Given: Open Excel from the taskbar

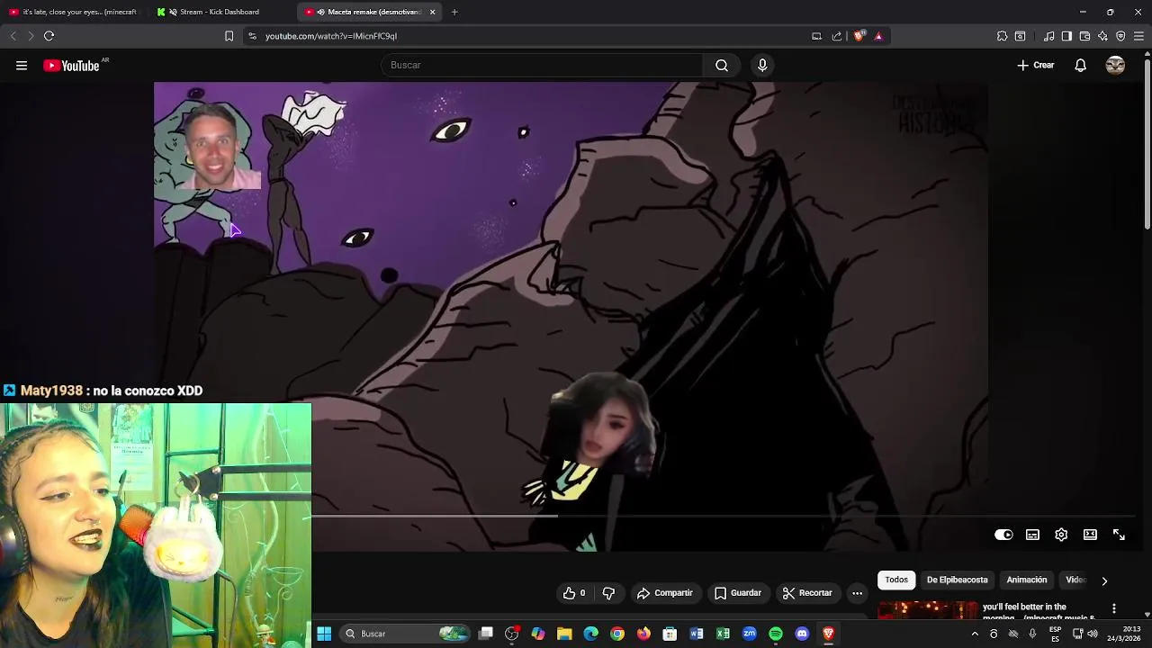Looking at the screenshot, I should coord(723,634).
